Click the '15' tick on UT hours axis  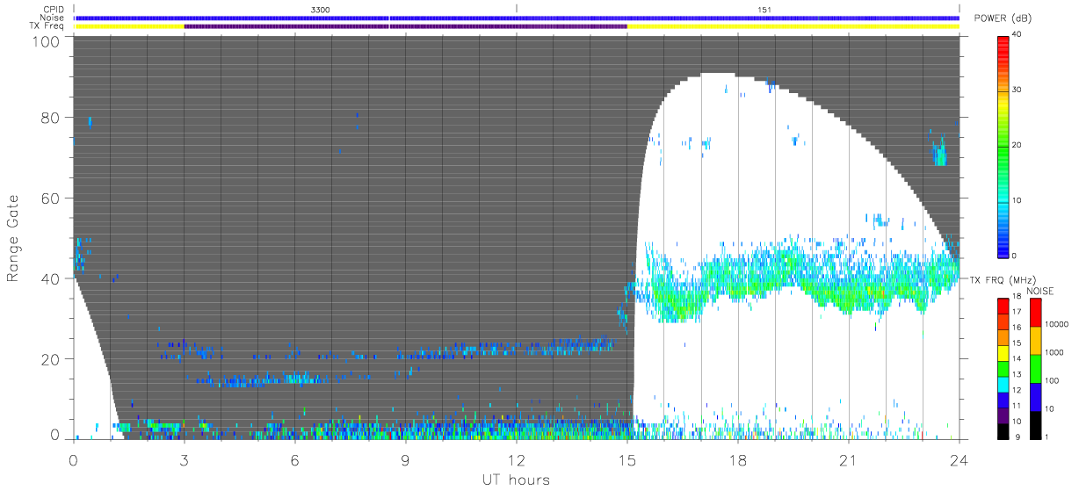tap(626, 459)
